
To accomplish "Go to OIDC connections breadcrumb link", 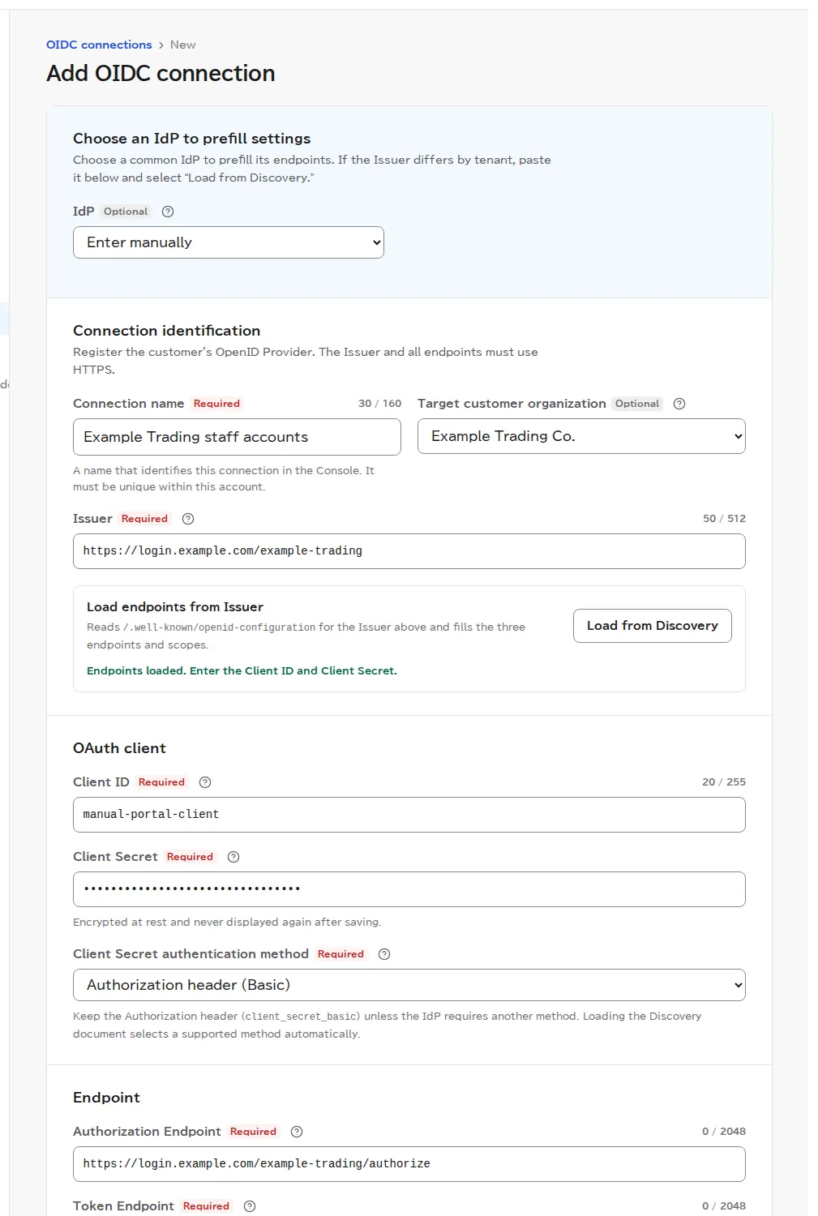I will click(x=99, y=45).
